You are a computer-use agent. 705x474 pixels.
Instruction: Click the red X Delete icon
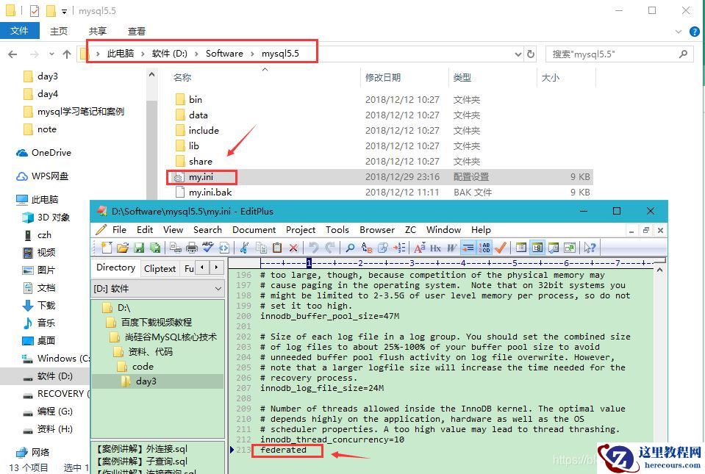[293, 248]
